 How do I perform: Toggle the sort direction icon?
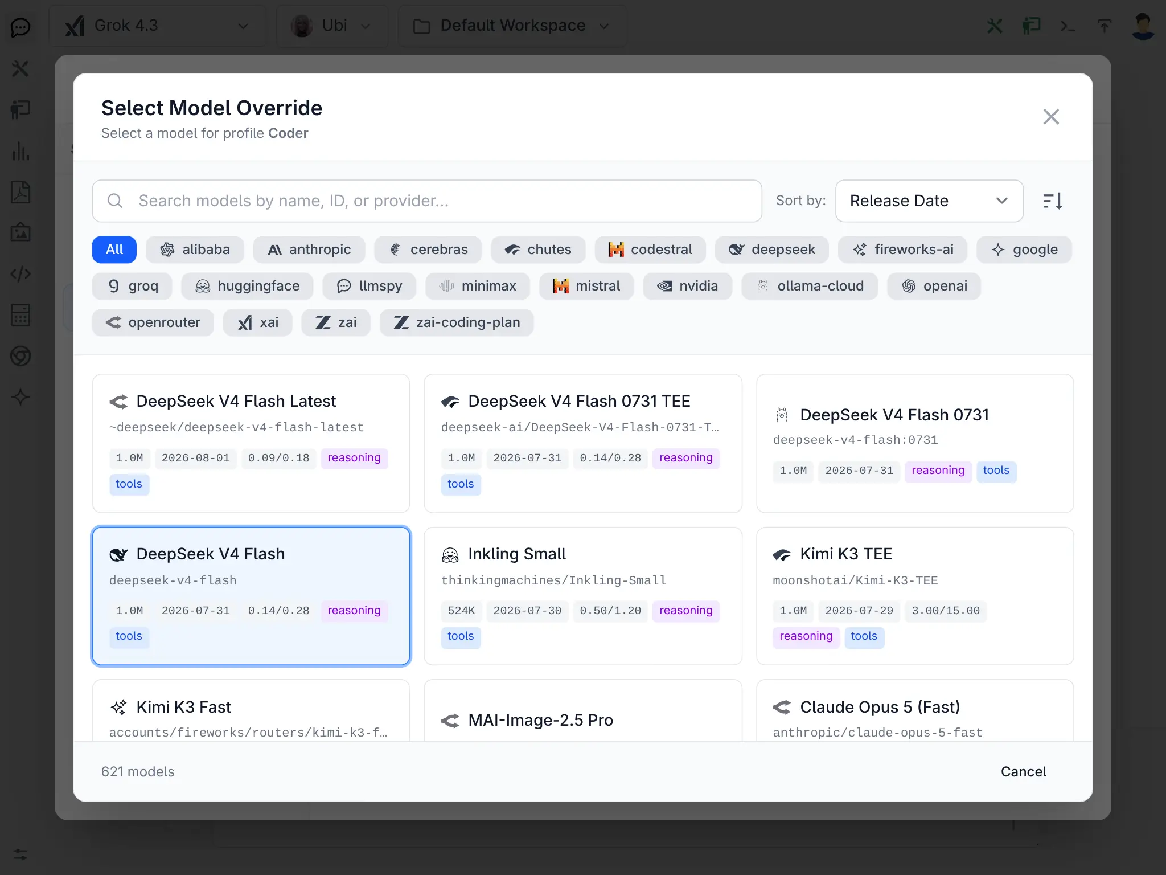(x=1053, y=201)
